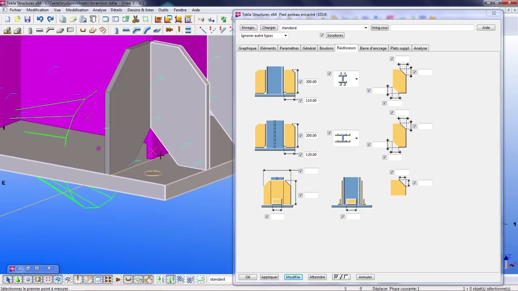This screenshot has width=518, height=291.
Task: Click the OK button
Action: click(248, 277)
